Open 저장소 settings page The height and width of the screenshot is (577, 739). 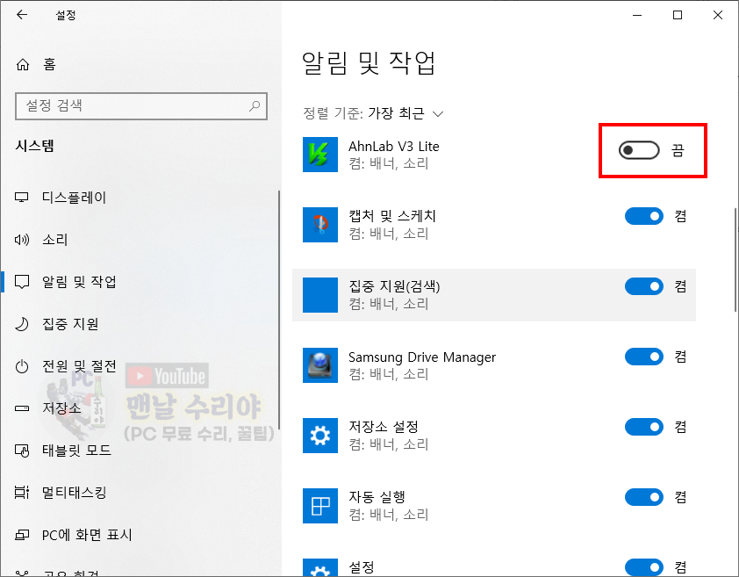61,408
